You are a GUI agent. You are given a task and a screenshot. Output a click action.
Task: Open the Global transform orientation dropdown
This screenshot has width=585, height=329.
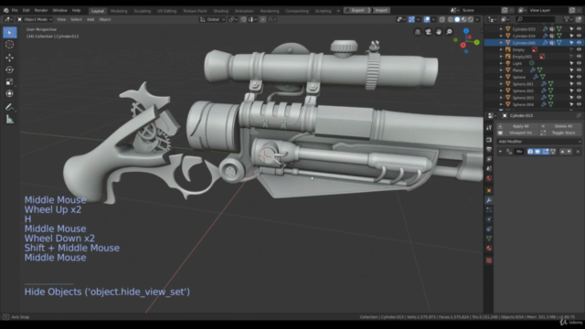pyautogui.click(x=213, y=19)
